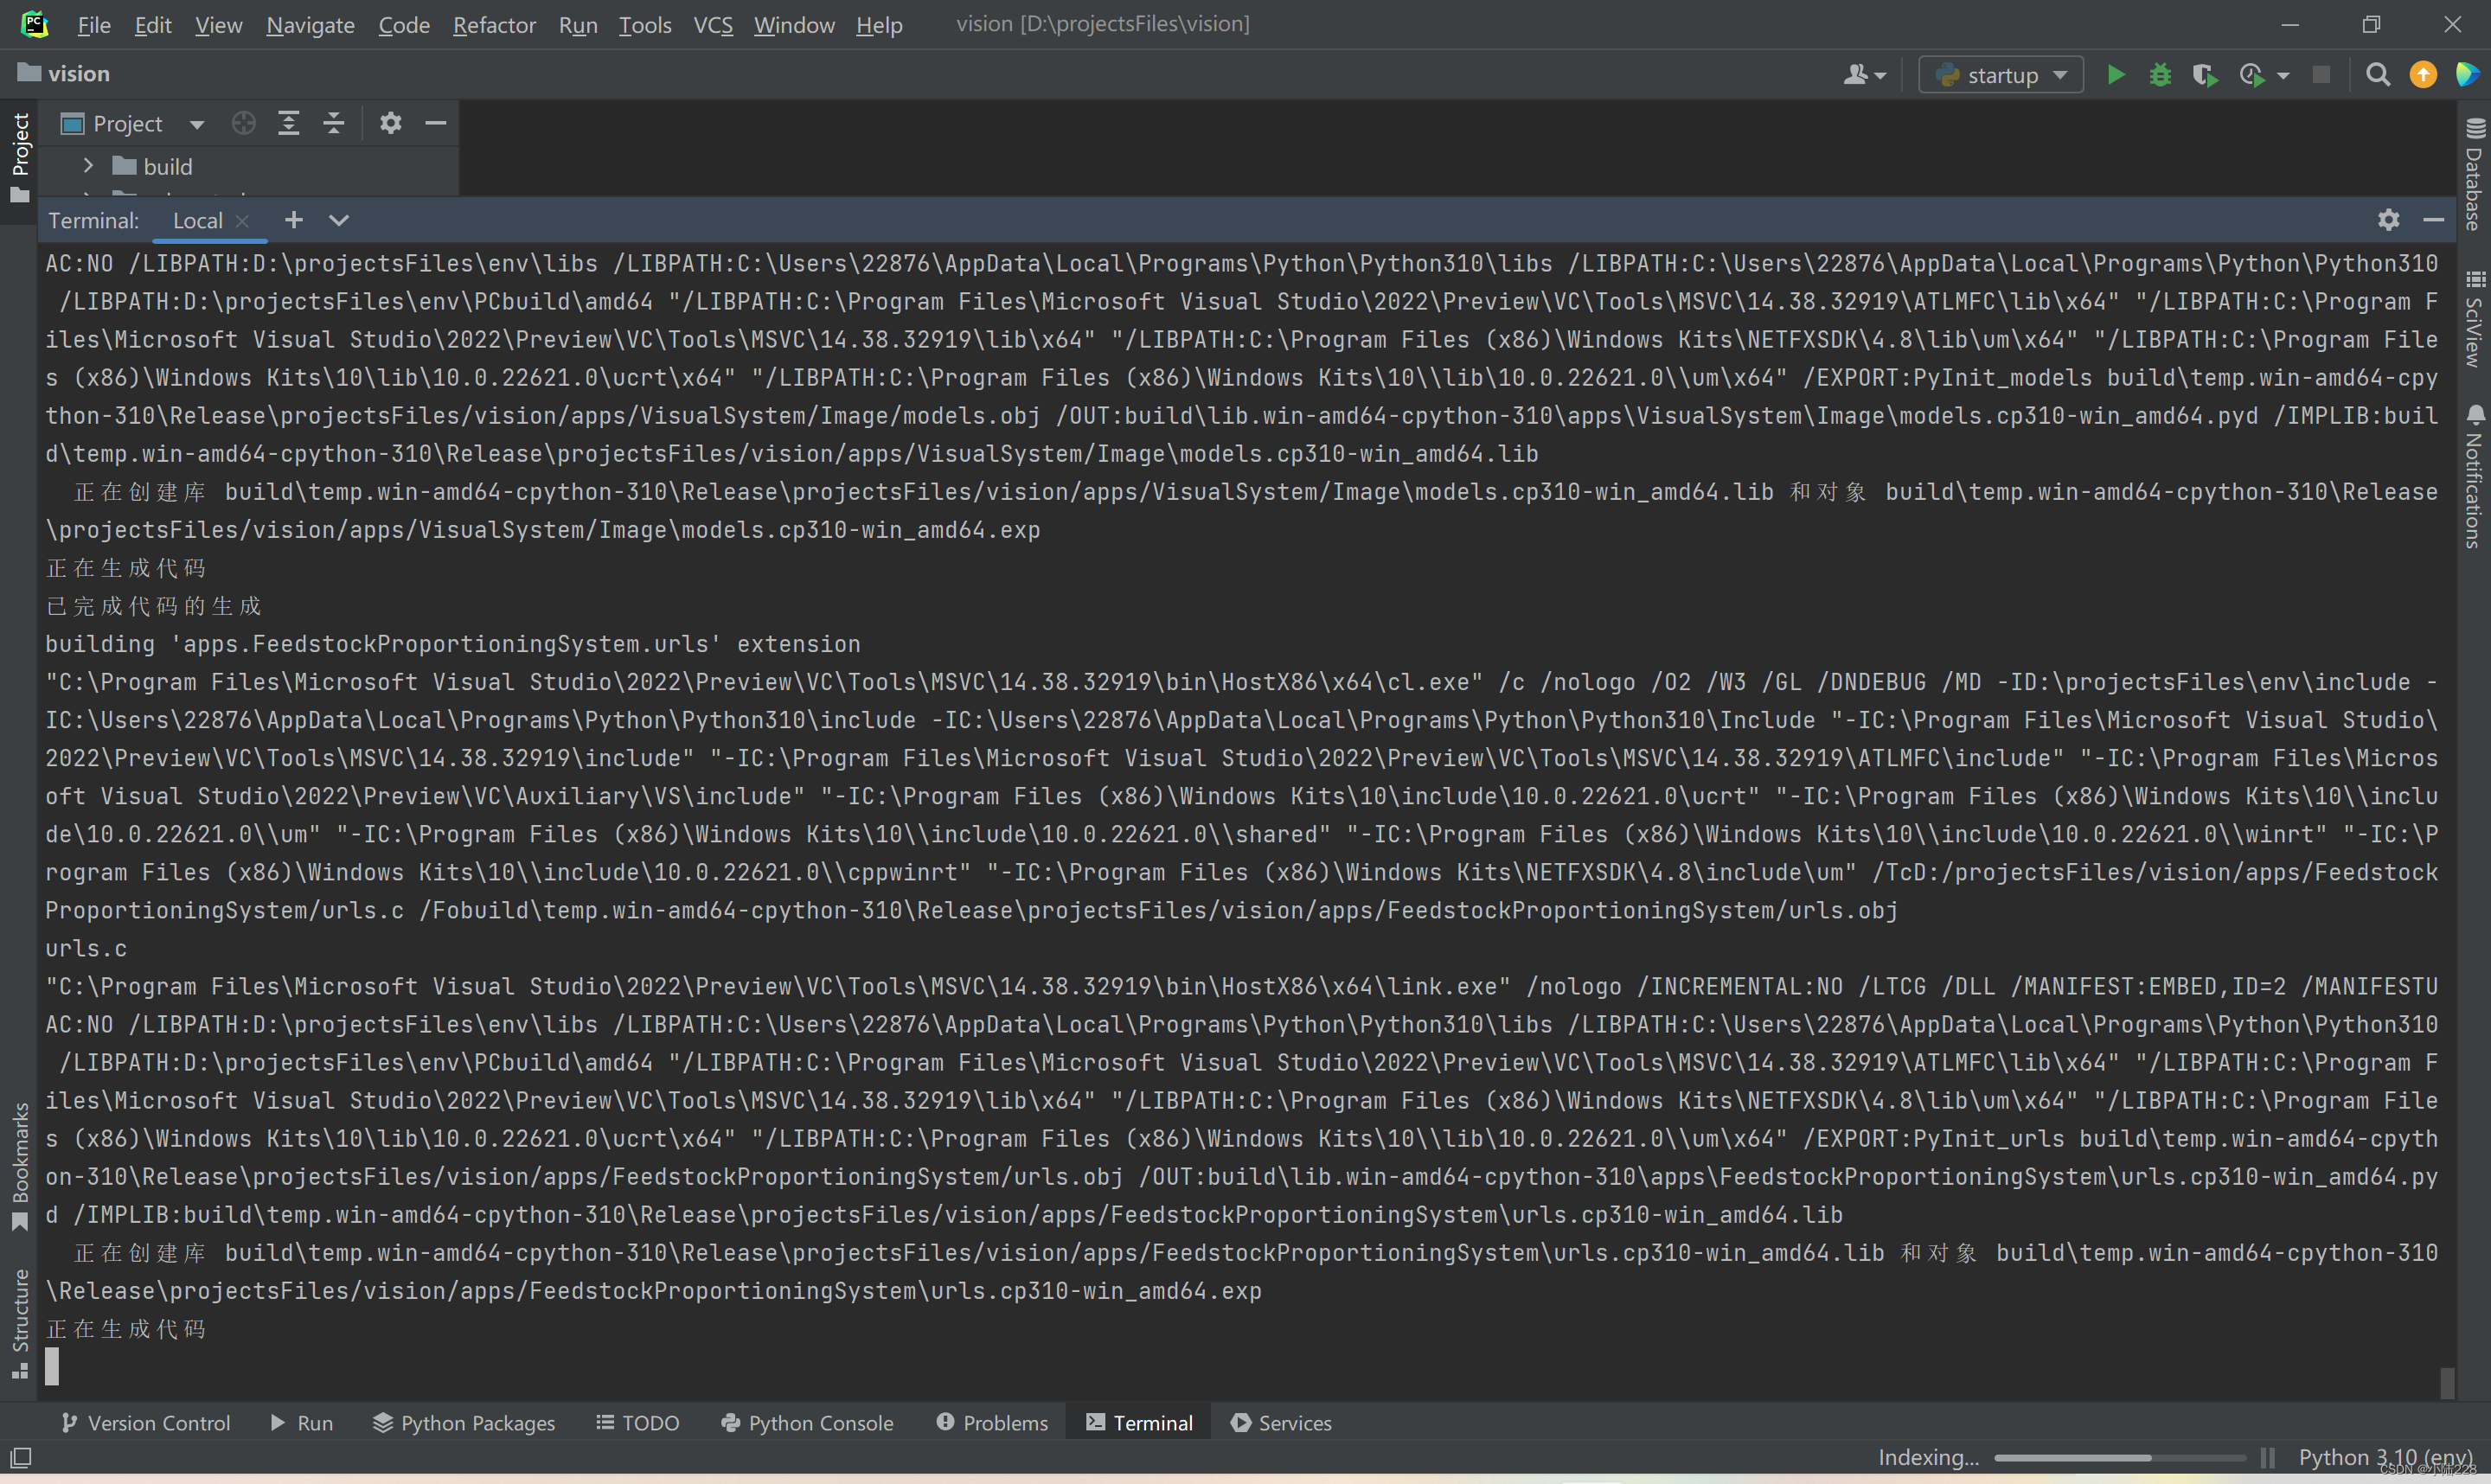Image resolution: width=2491 pixels, height=1484 pixels.
Task: Open terminal tabs dropdown chevron
Action: coord(339,220)
